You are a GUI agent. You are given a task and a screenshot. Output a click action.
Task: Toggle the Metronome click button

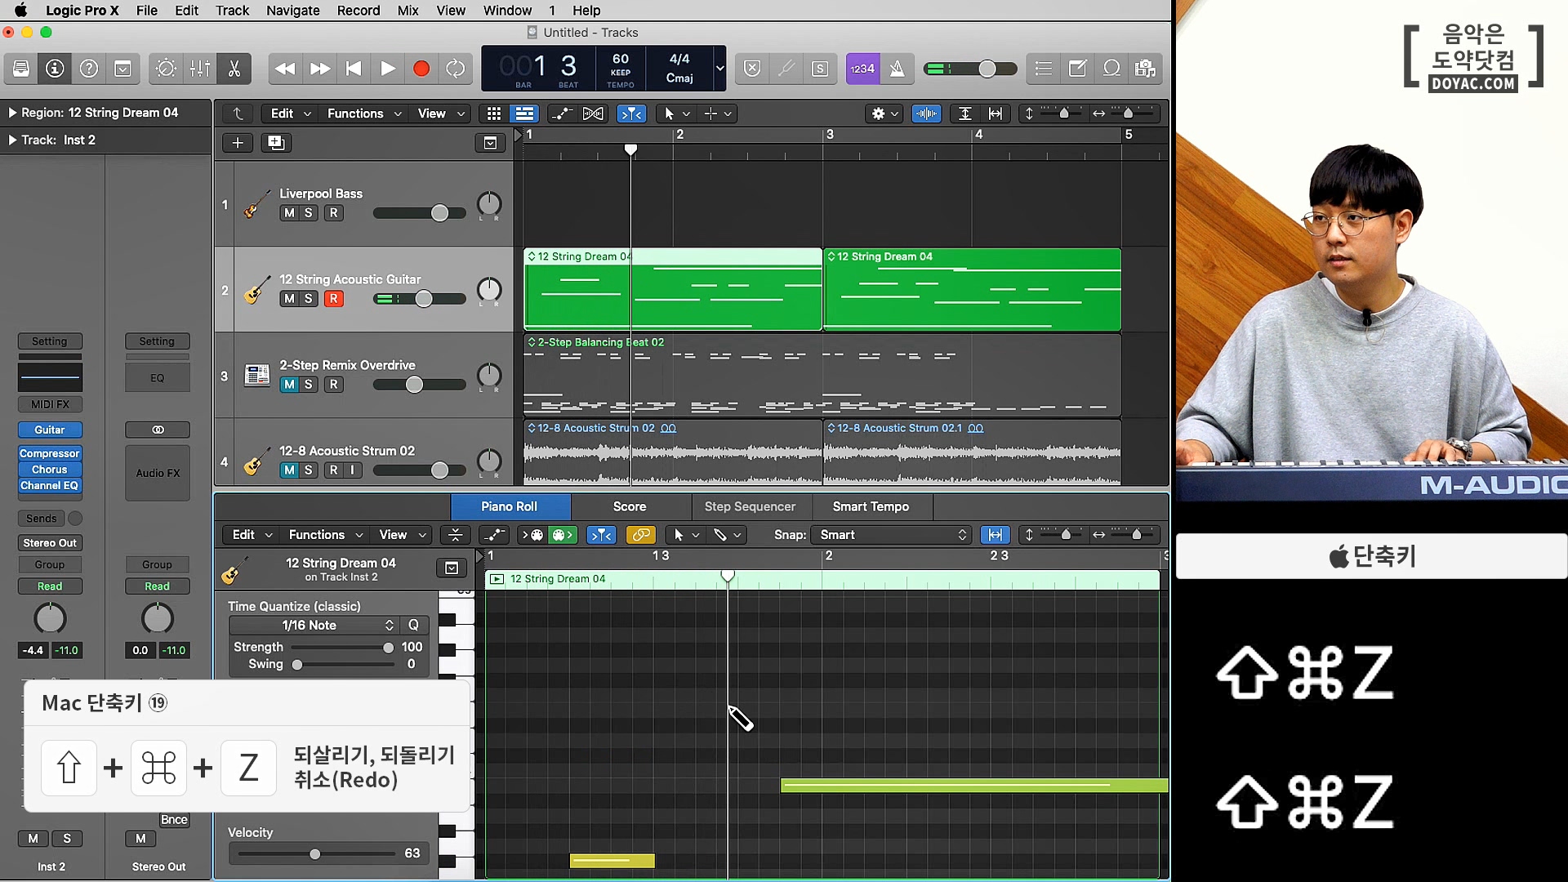[897, 69]
